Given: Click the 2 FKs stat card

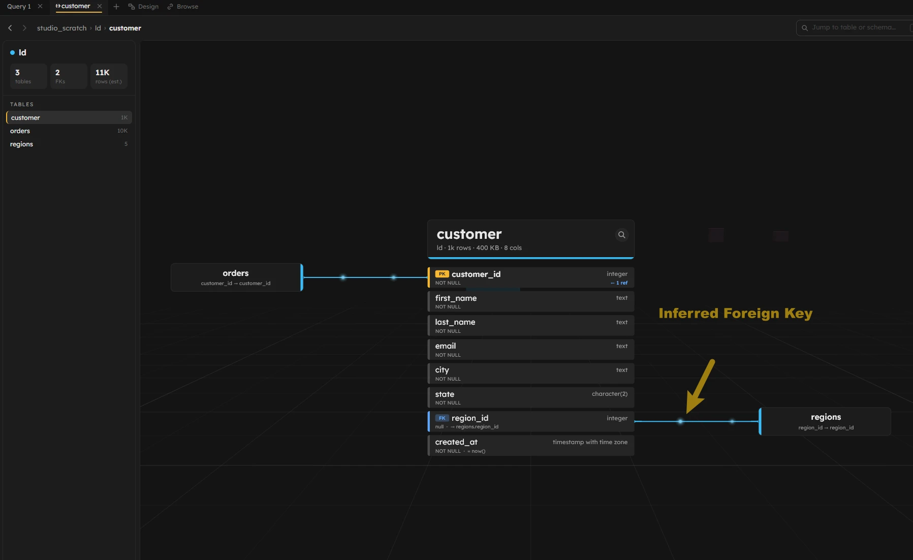Looking at the screenshot, I should coord(69,76).
